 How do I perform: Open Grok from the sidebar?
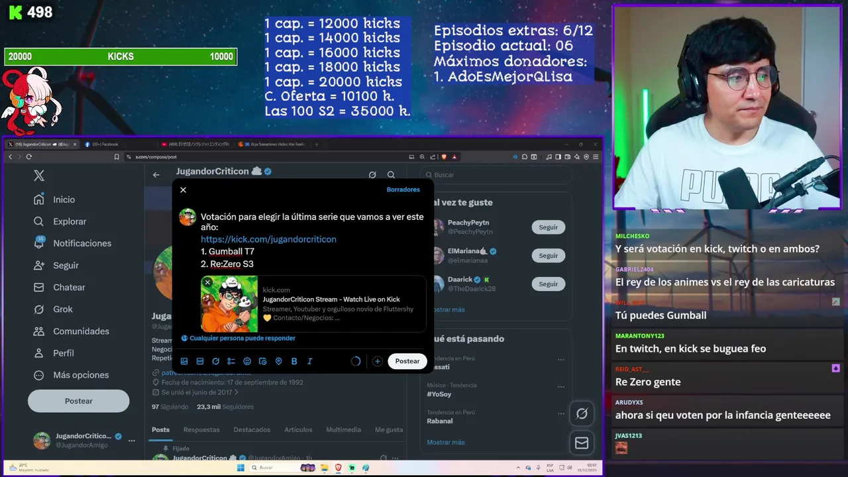click(54, 309)
